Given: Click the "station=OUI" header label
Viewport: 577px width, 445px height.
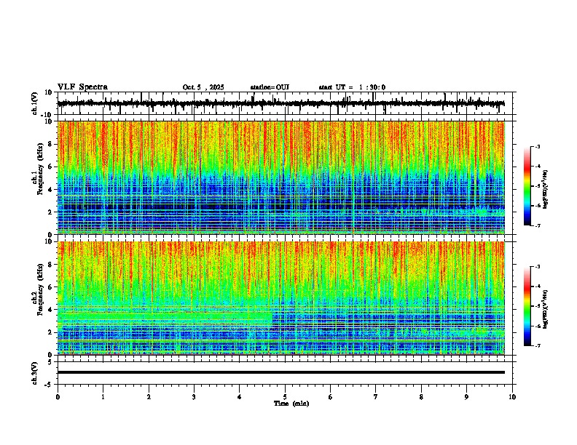Looking at the screenshot, I should (x=270, y=87).
